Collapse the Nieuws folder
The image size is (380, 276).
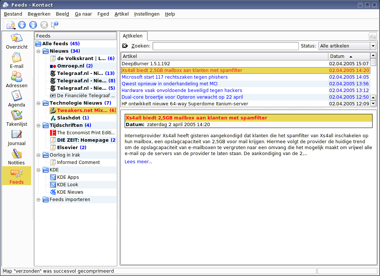click(38, 51)
